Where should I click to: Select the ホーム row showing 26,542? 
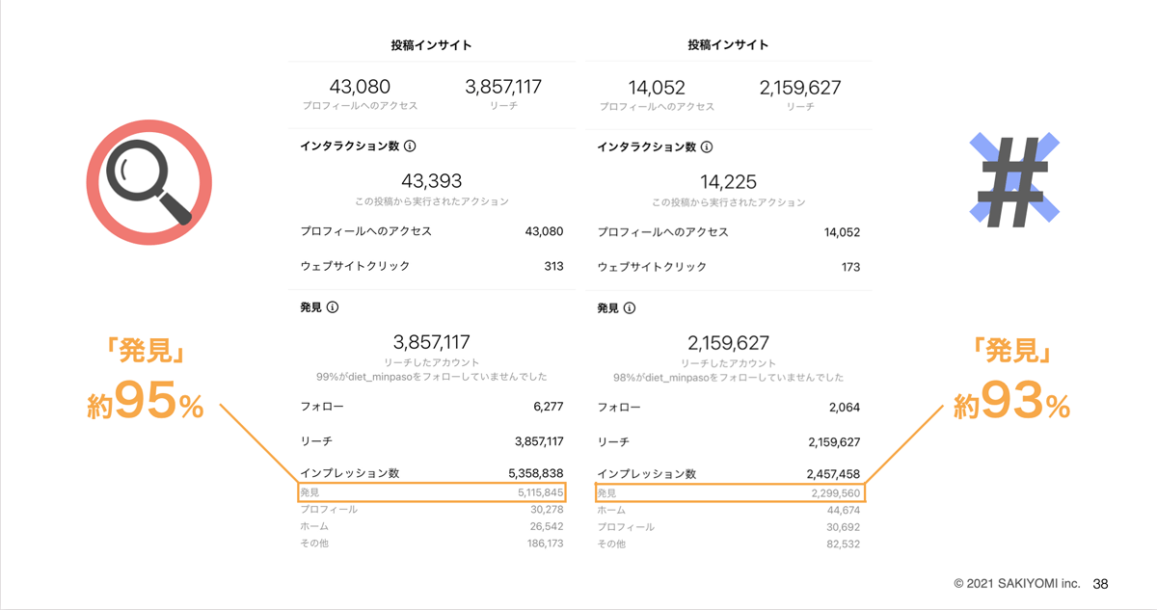click(x=431, y=527)
